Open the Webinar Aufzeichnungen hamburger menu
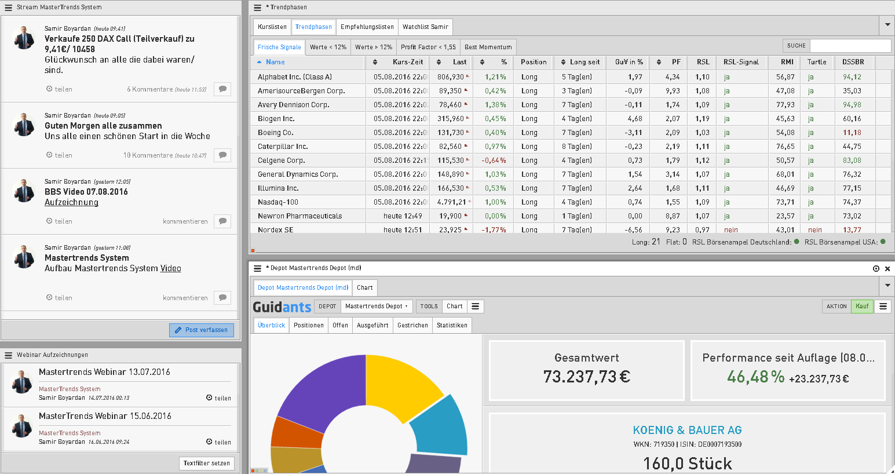 (8, 355)
